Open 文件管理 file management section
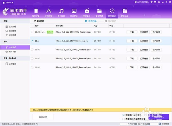Image resolution: width=172 pixels, height=126 pixels. 99,13
